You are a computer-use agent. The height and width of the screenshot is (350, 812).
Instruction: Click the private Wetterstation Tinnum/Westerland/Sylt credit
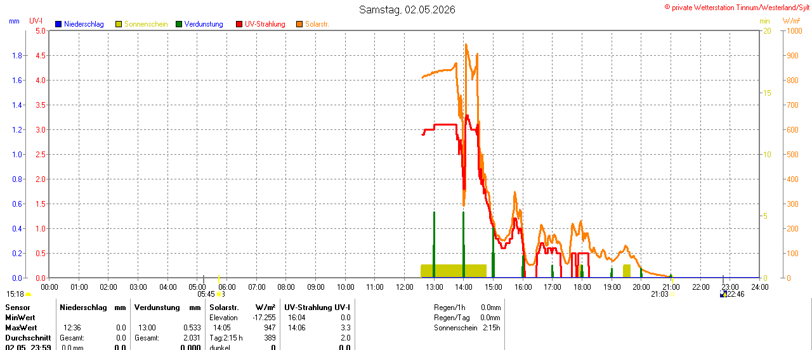tap(737, 7)
